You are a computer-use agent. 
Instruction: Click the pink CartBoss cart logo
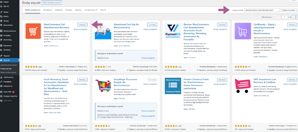point(243,86)
